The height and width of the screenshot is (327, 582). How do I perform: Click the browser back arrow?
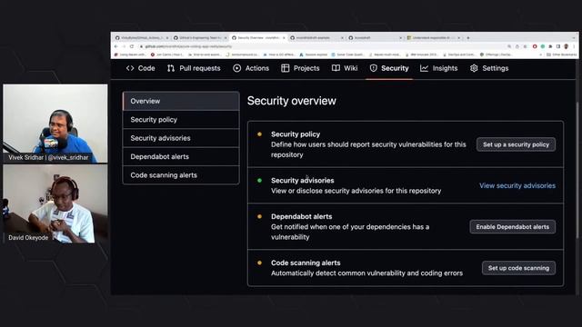point(116,46)
